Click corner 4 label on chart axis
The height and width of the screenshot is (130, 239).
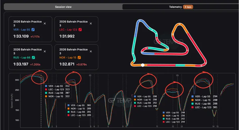click(79, 126)
